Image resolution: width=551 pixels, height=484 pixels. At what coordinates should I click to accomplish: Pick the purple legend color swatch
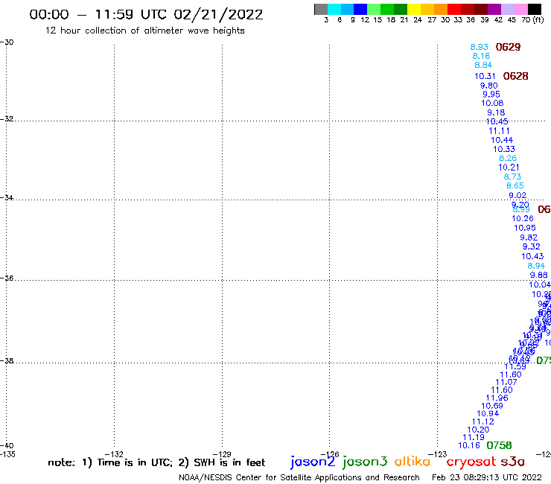pos(494,9)
